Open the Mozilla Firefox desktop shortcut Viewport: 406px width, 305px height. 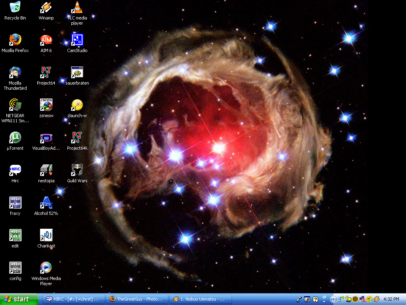click(15, 40)
